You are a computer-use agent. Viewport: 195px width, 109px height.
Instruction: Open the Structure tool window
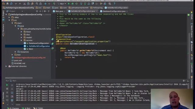(3, 30)
